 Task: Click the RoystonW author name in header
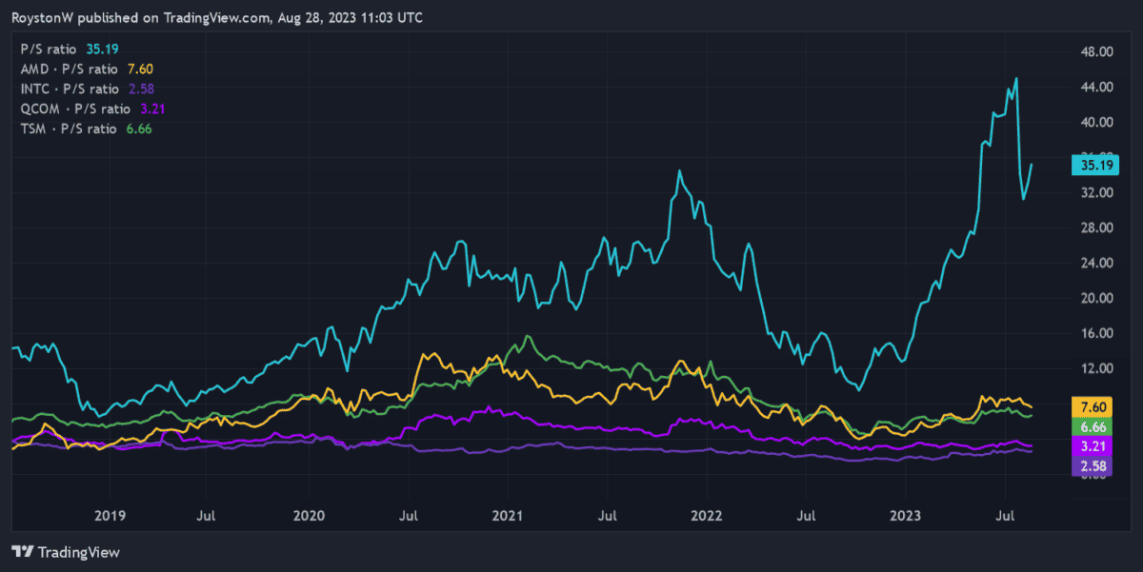point(47,17)
